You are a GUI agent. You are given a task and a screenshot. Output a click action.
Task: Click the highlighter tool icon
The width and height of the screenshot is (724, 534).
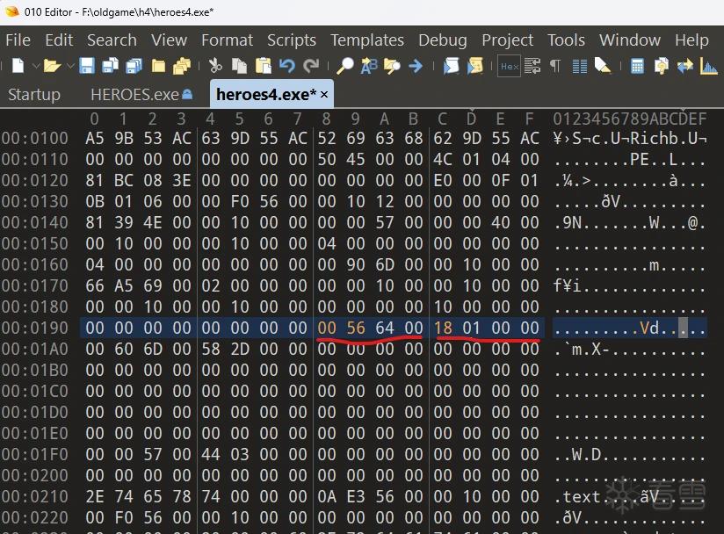tap(603, 66)
